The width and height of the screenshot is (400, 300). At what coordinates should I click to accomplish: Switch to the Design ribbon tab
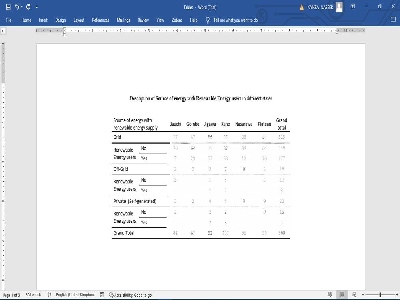point(60,20)
